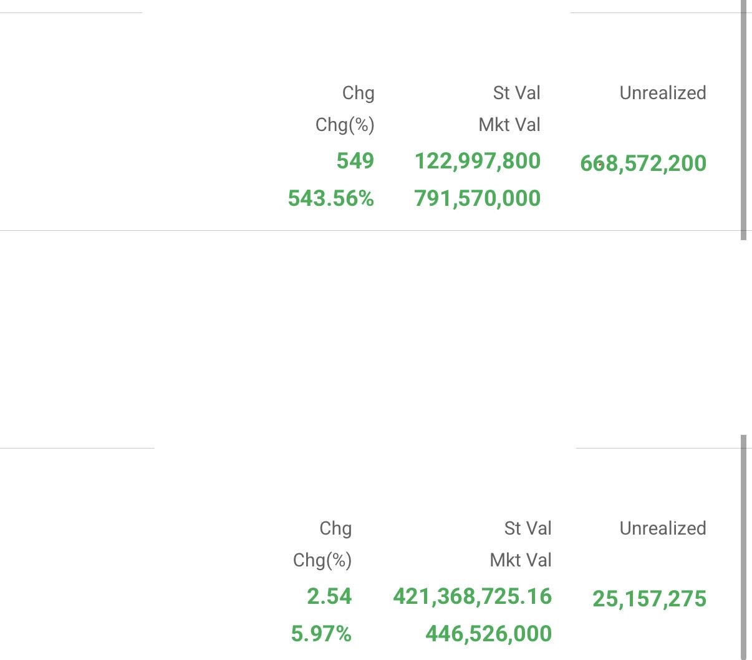Click the Unrealized label above 668,572,200
This screenshot has width=752, height=660.
(663, 93)
